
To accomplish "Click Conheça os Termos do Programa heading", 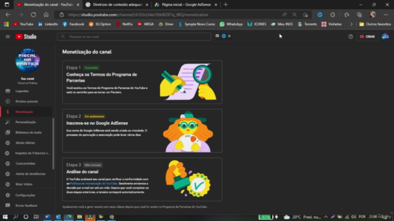I will [x=102, y=77].
